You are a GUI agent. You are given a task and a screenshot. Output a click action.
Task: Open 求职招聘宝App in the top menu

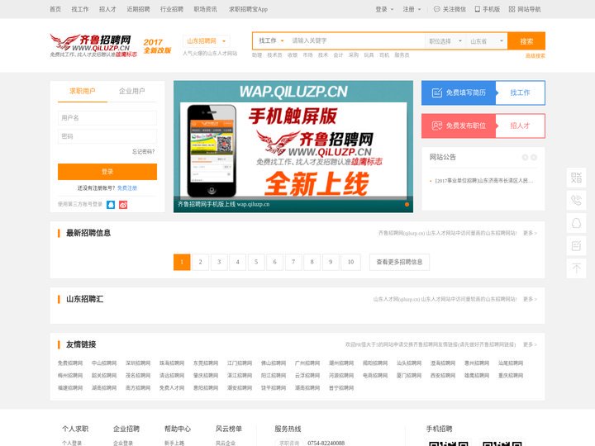248,9
